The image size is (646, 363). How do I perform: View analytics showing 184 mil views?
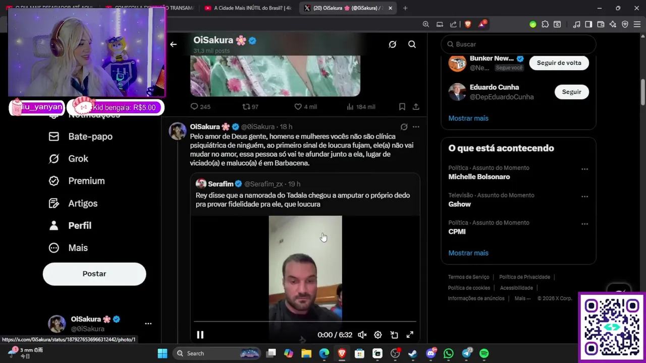click(361, 107)
